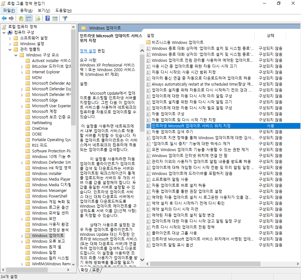301x280 pixels.
Task: Select Windows 모바일 센터 in the tree
Action: tap(50, 213)
